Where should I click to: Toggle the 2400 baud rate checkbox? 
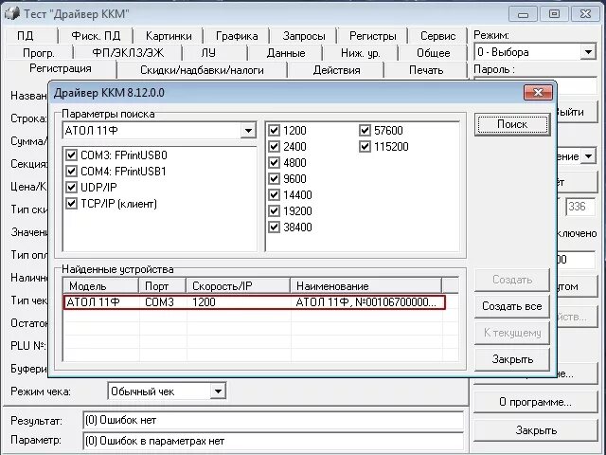coord(274,147)
